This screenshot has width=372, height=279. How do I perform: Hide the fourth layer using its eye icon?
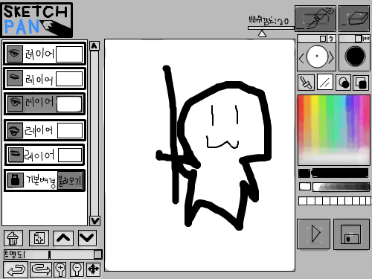coord(15,130)
